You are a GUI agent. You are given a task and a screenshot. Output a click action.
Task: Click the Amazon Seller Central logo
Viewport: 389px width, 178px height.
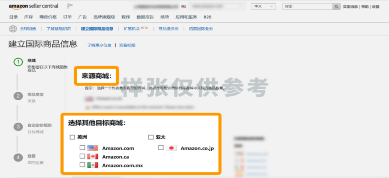34,6
